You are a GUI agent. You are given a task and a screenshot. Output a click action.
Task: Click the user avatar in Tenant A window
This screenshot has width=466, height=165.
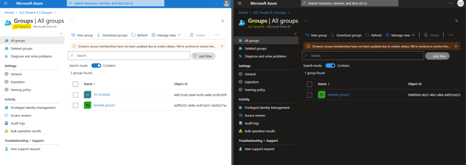click(x=227, y=3)
